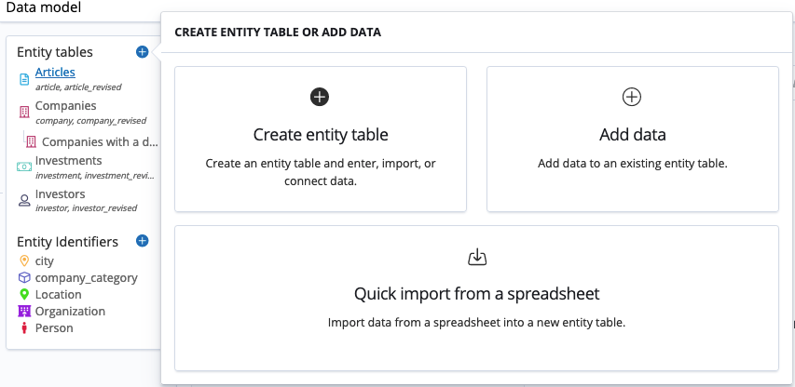
Task: Click the blue plus next to Entity Identifiers
Action: coord(142,241)
